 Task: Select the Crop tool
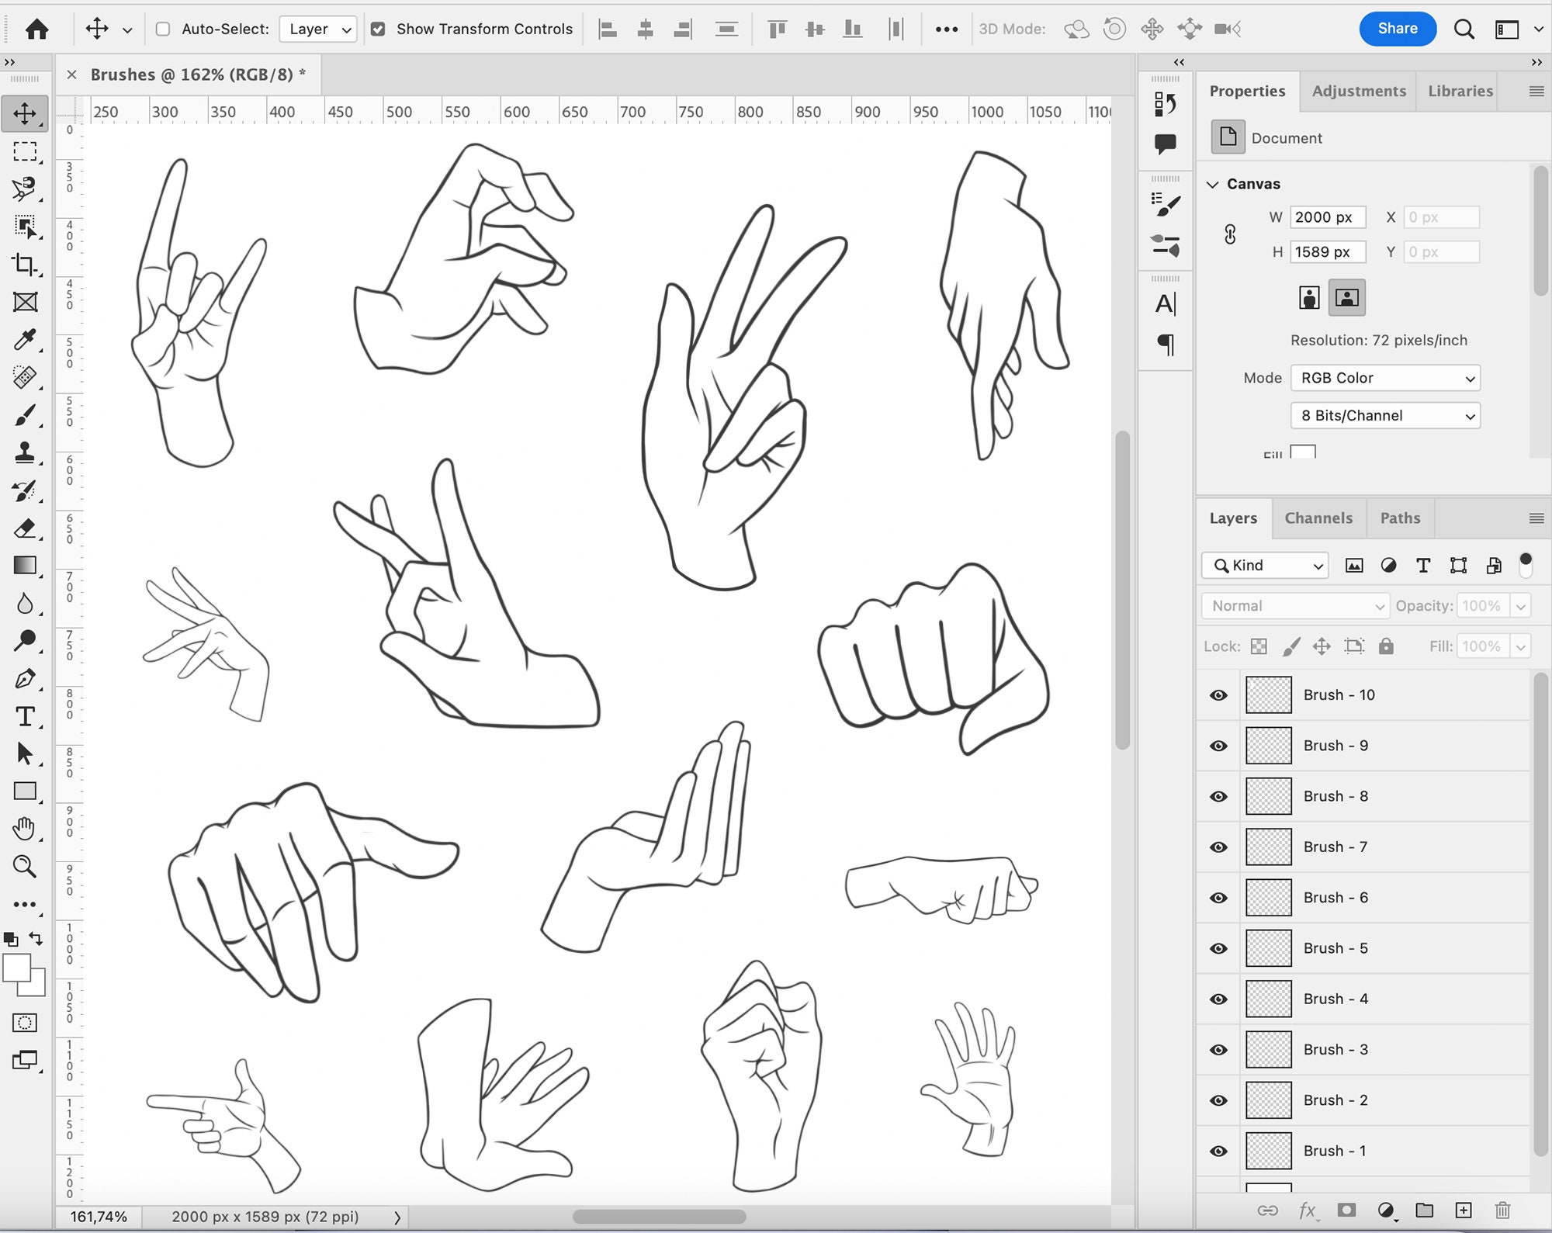click(26, 265)
